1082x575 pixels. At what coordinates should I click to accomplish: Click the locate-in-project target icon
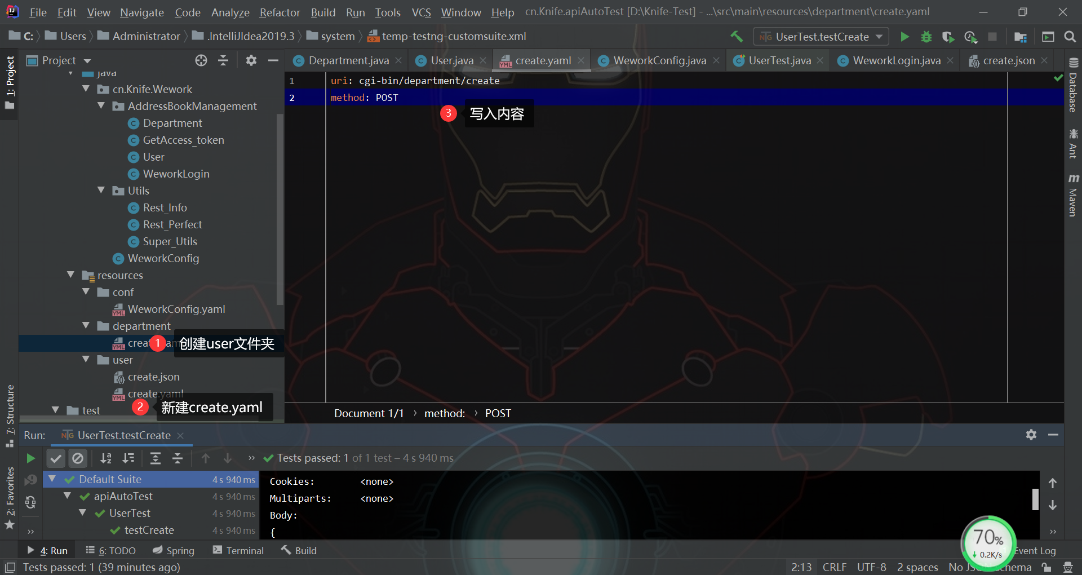click(201, 60)
